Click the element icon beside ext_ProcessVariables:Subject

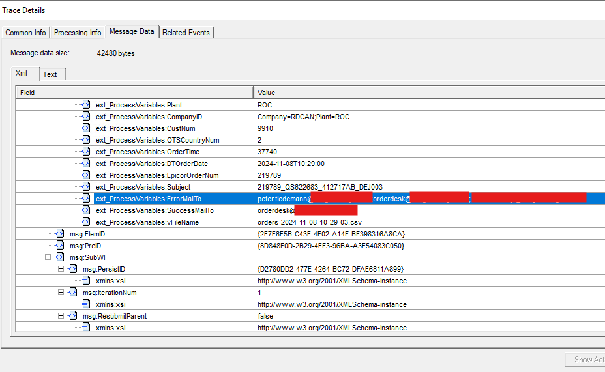click(86, 186)
